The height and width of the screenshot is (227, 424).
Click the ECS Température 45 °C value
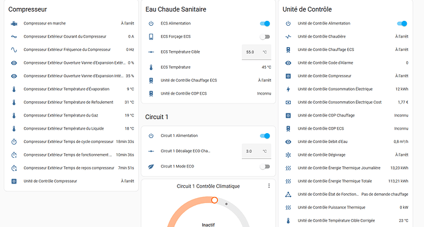(266, 67)
